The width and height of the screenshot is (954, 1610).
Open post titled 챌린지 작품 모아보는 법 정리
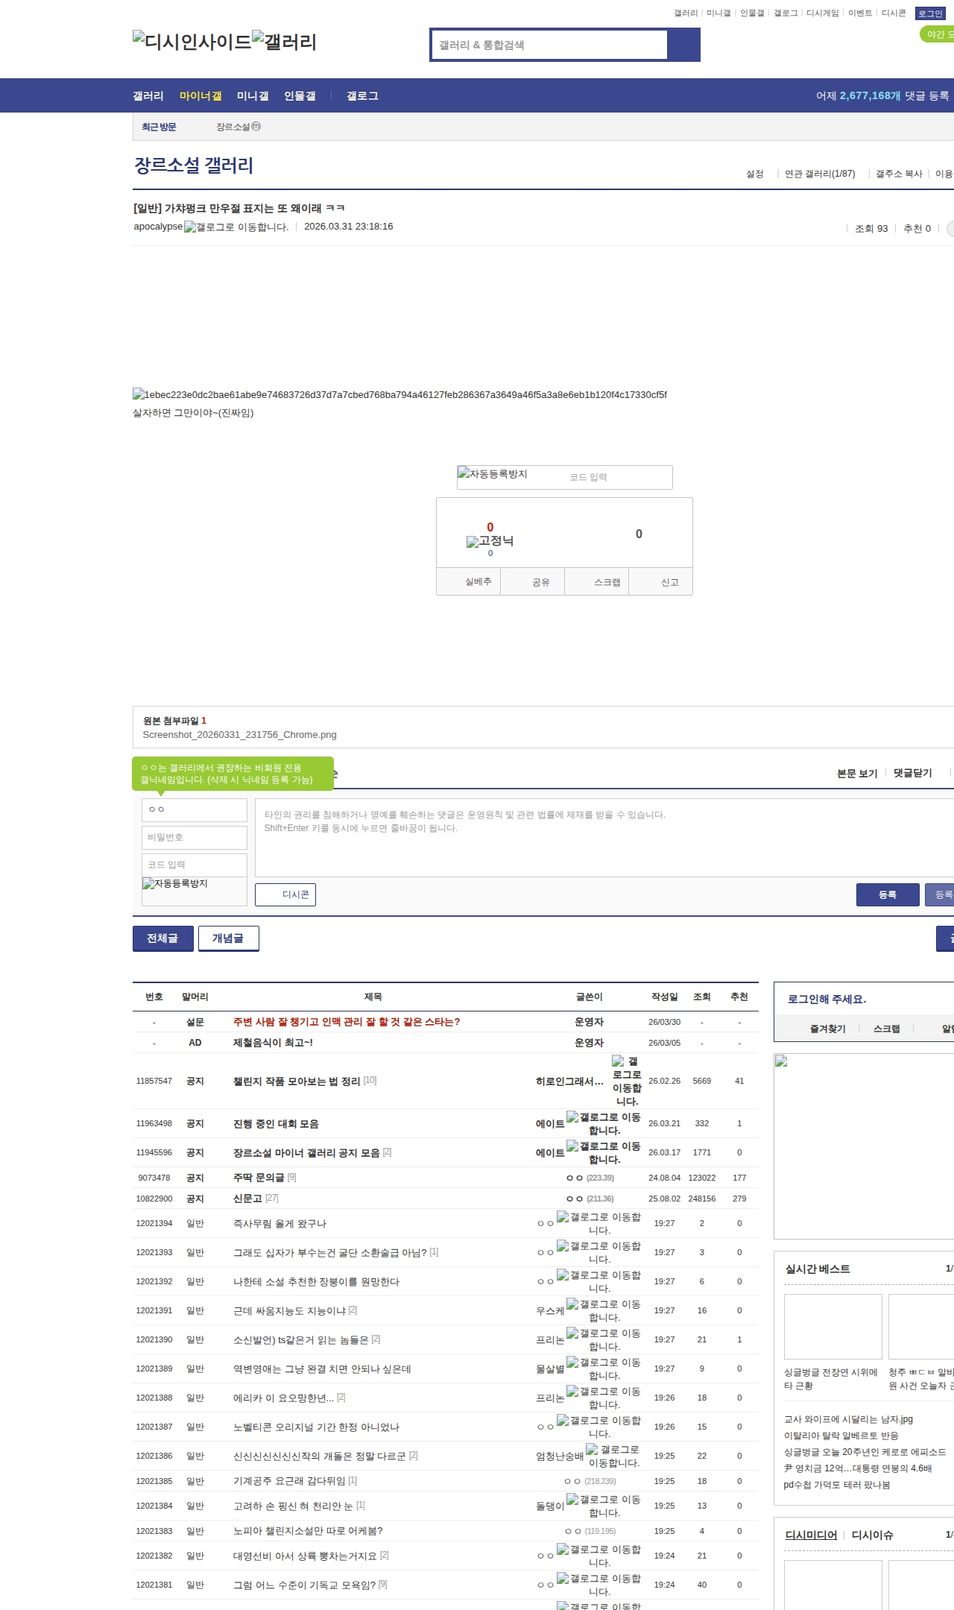(x=297, y=1081)
